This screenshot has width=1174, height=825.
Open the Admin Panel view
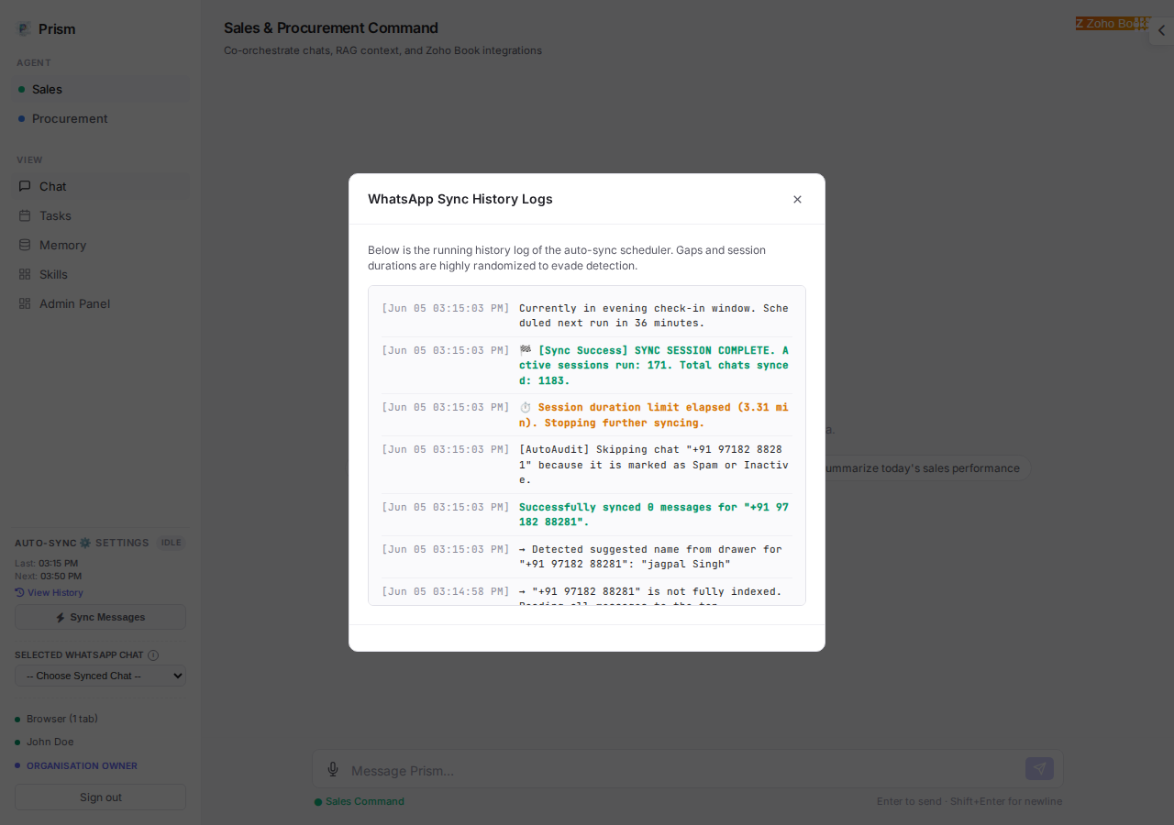tap(100, 303)
